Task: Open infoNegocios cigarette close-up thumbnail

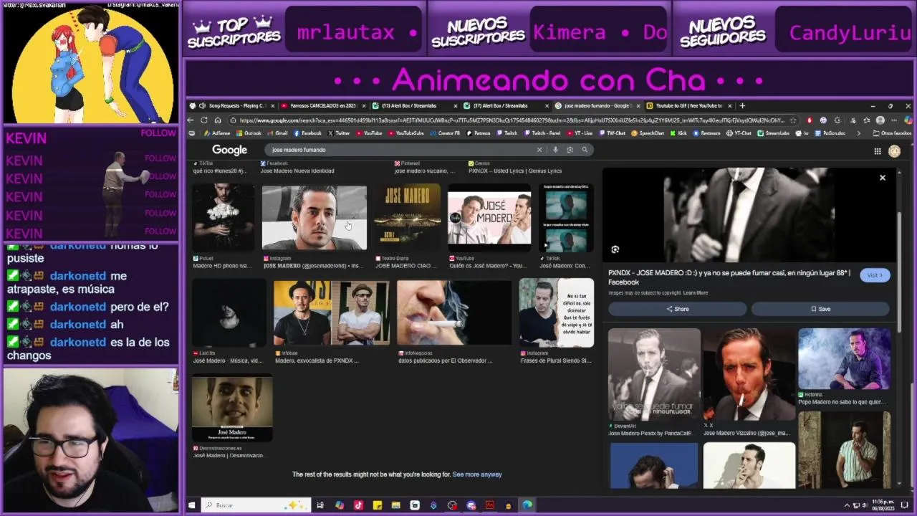Action: tap(454, 312)
